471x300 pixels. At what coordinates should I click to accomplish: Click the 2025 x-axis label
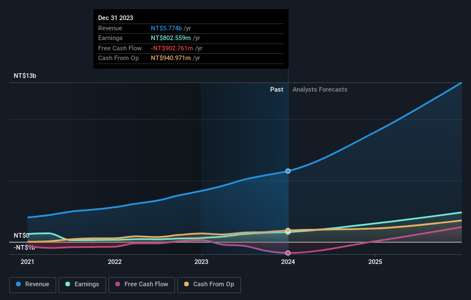click(x=375, y=262)
